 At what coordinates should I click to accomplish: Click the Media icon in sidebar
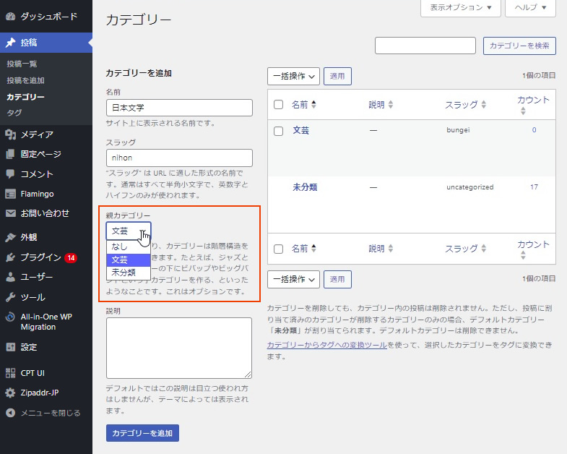click(x=10, y=134)
